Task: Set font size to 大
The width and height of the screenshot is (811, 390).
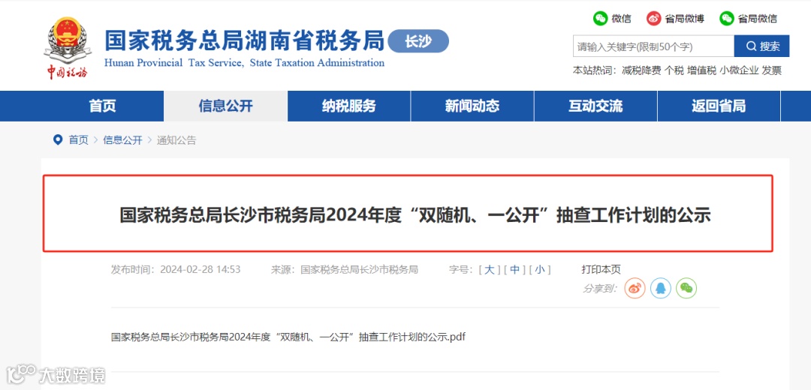Action: click(490, 269)
